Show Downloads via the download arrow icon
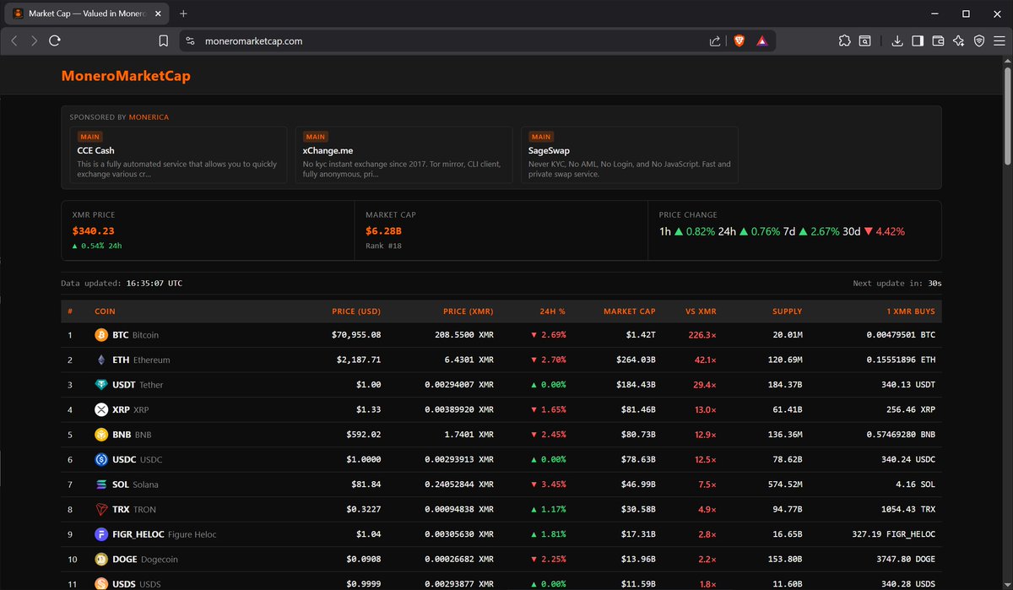This screenshot has height=590, width=1013. [897, 41]
